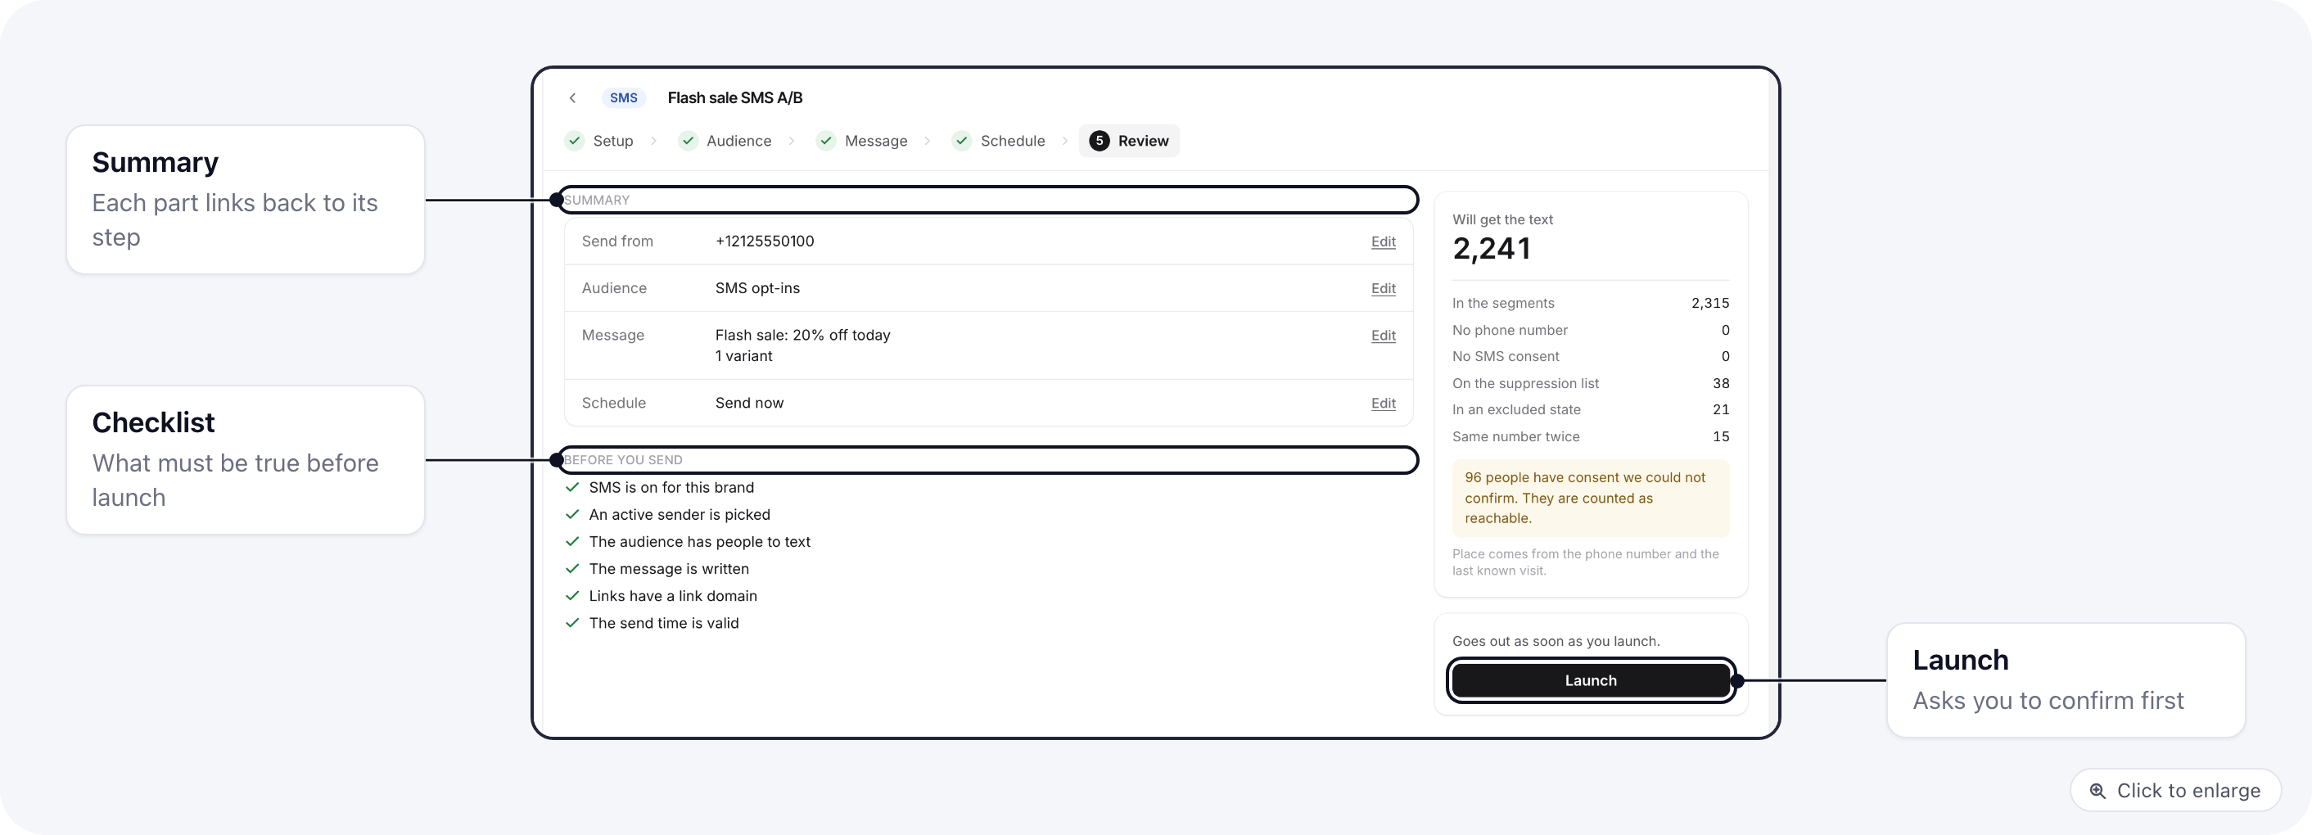The height and width of the screenshot is (835, 2312).
Task: Open the Setup step
Action: [x=598, y=141]
